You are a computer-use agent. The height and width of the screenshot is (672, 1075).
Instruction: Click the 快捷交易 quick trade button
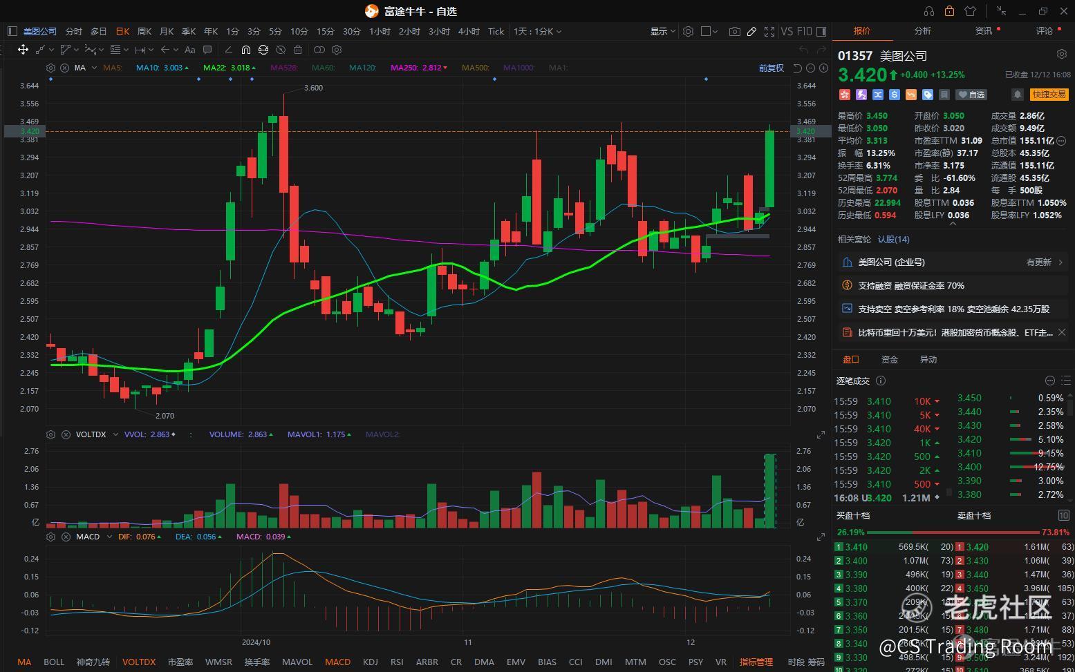point(1049,95)
